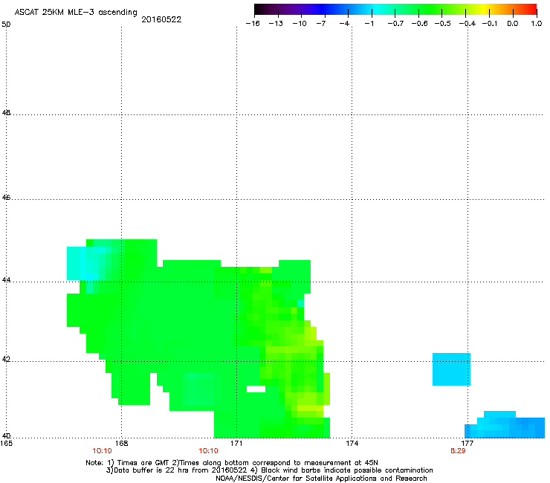Click longitude label 174
The image size is (550, 483).
click(x=352, y=444)
